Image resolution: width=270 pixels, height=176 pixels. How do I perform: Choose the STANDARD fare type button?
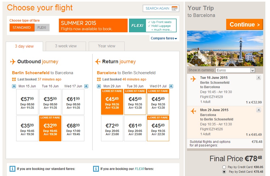(x=22, y=28)
